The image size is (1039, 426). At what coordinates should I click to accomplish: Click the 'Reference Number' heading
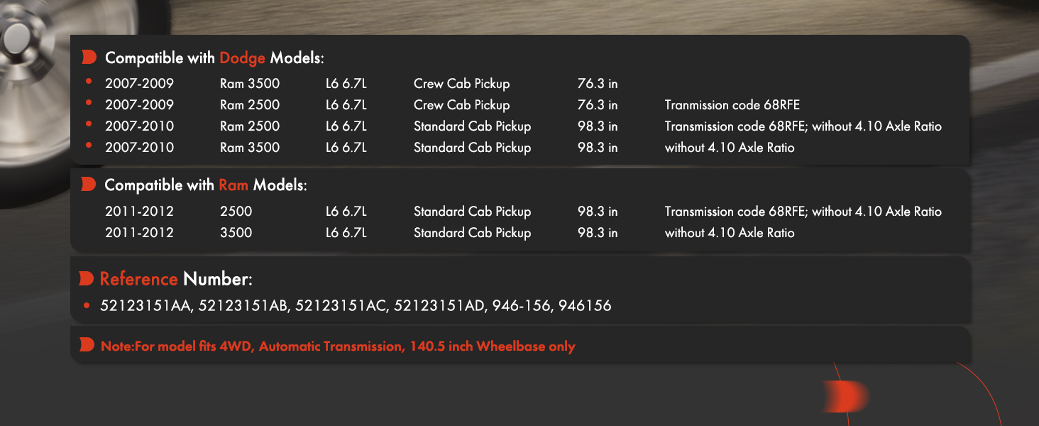point(176,279)
